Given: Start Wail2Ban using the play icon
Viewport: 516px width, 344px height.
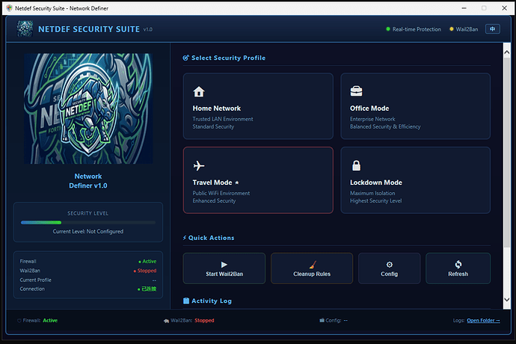Looking at the screenshot, I should [224, 265].
